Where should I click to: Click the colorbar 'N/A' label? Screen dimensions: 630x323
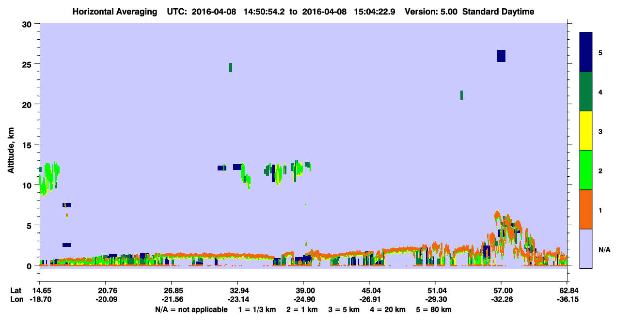pyautogui.click(x=604, y=249)
